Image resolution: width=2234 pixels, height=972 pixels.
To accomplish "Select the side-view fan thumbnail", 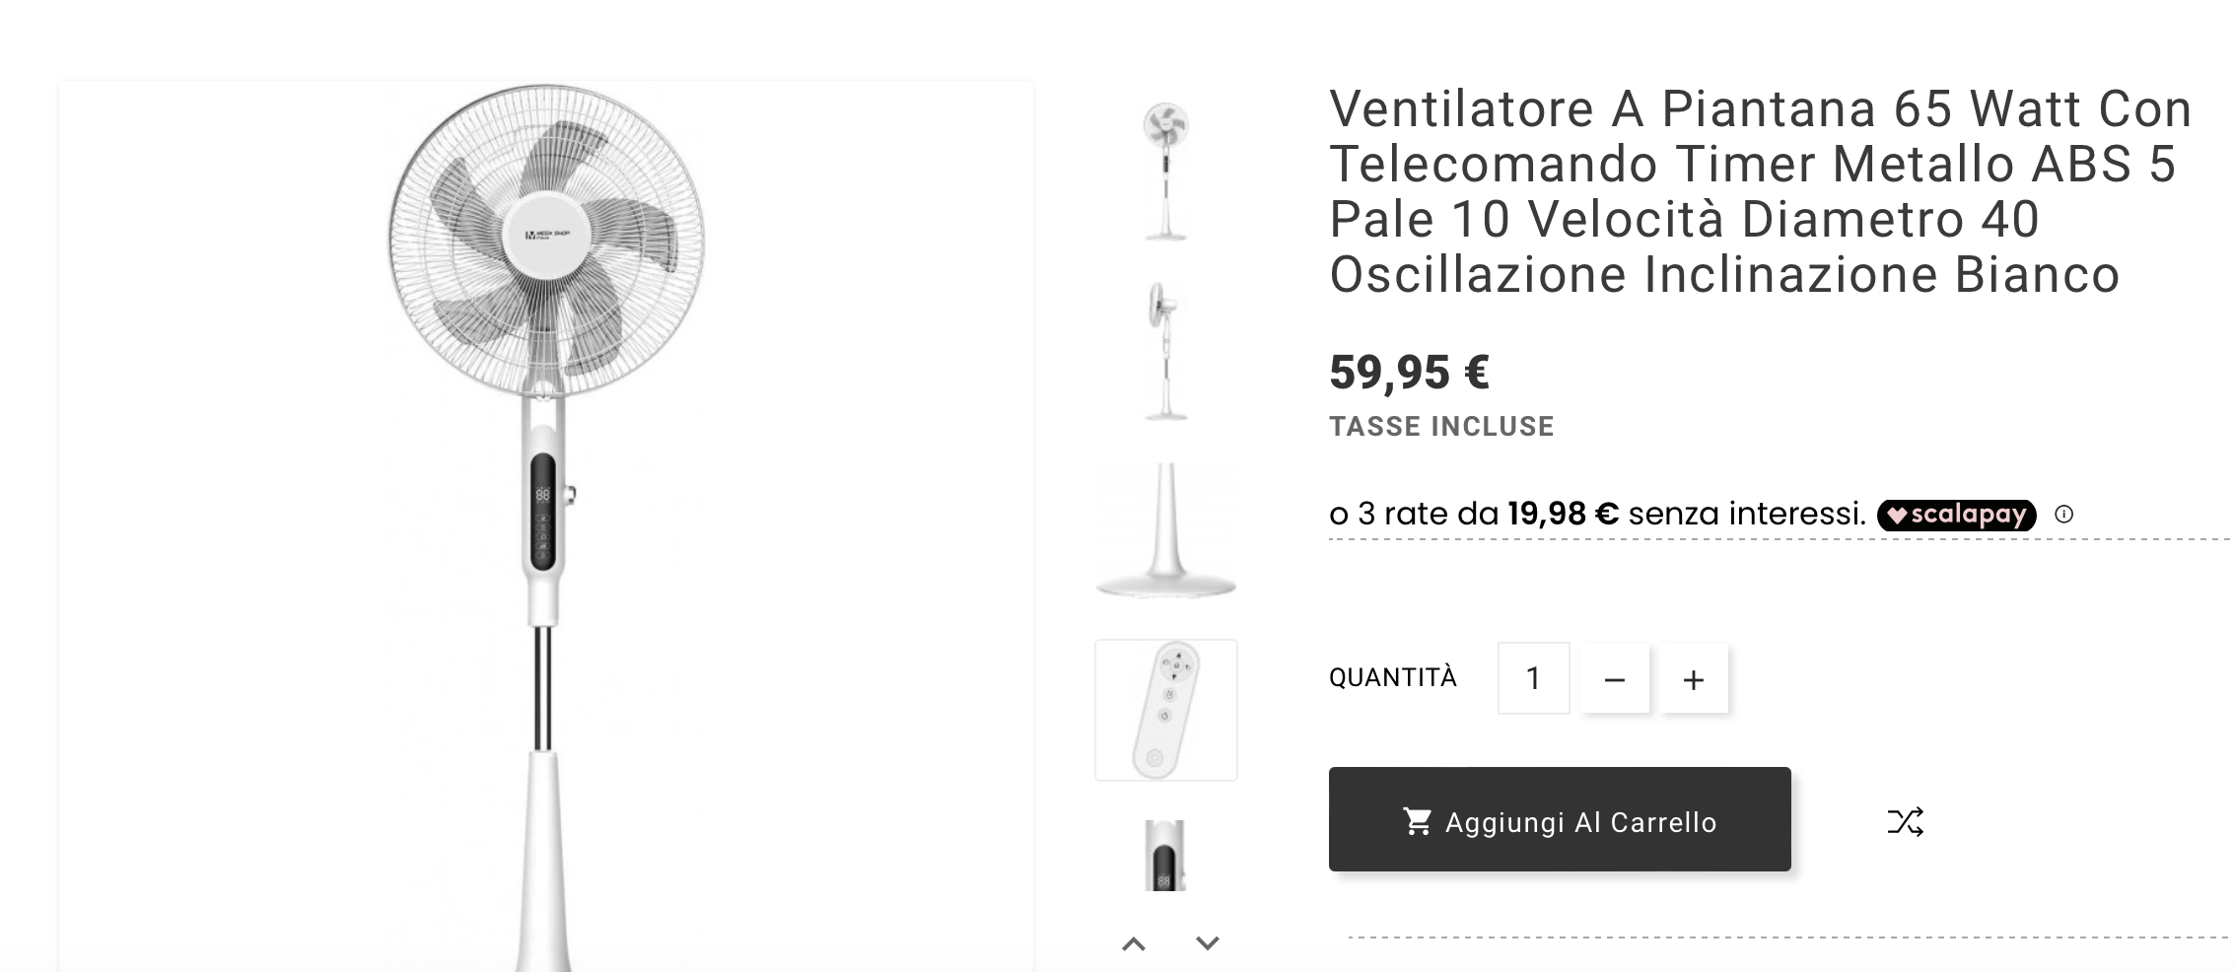I will [1165, 352].
